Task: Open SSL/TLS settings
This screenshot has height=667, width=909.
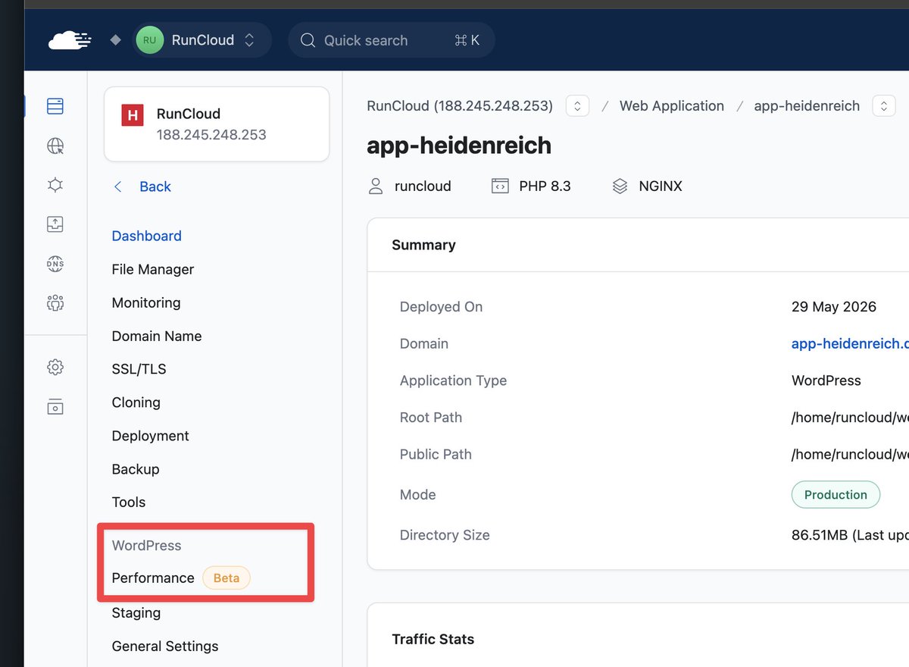Action: tap(139, 369)
